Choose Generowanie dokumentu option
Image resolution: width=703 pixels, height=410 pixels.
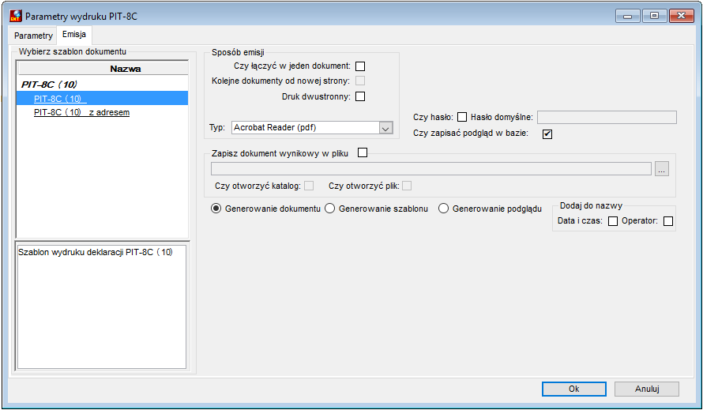[216, 209]
